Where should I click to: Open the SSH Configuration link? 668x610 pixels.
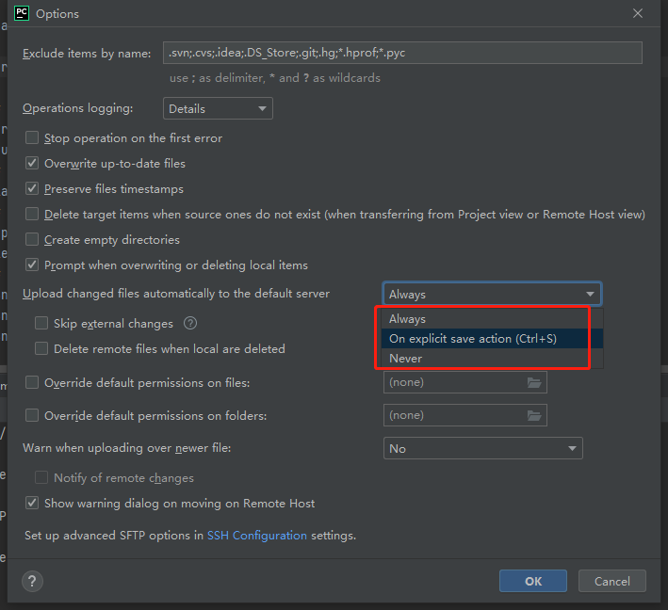(x=257, y=535)
